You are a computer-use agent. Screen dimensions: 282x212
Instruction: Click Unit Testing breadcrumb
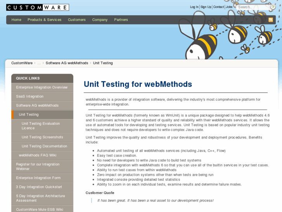[103, 63]
